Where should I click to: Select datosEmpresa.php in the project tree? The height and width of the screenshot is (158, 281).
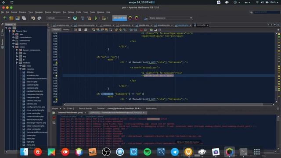pyautogui.click(x=34, y=119)
